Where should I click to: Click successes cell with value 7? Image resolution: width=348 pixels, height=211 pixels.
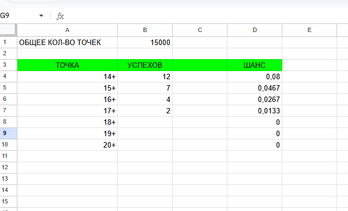pos(145,88)
